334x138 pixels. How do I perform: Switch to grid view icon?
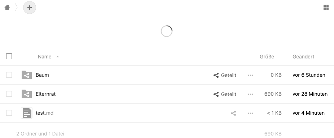click(326, 8)
